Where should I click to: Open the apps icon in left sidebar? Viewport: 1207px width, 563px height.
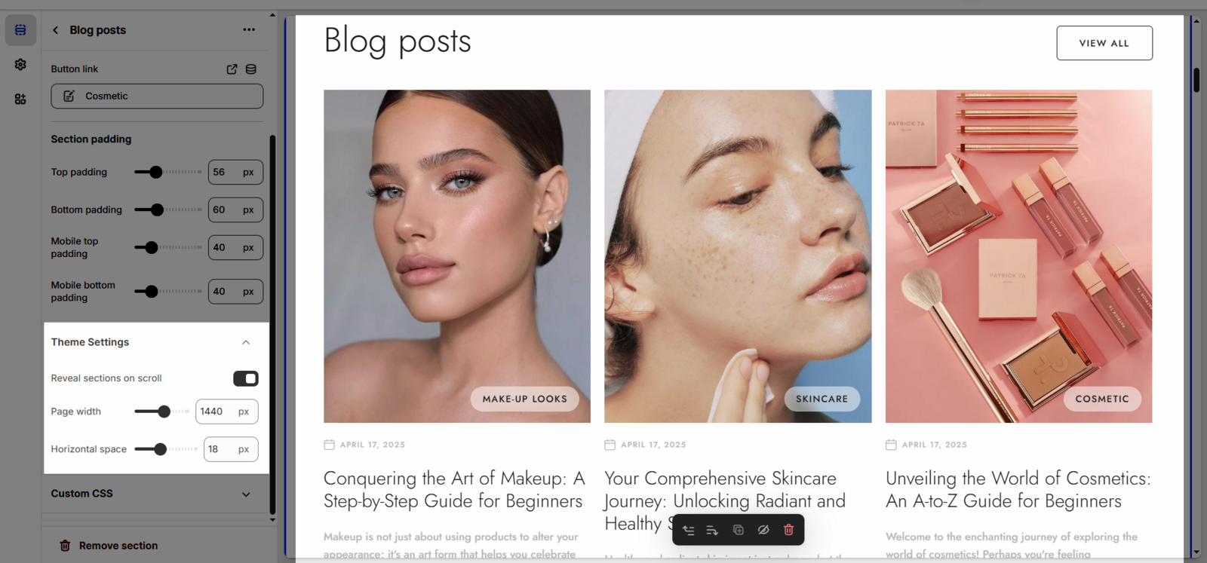click(x=20, y=99)
